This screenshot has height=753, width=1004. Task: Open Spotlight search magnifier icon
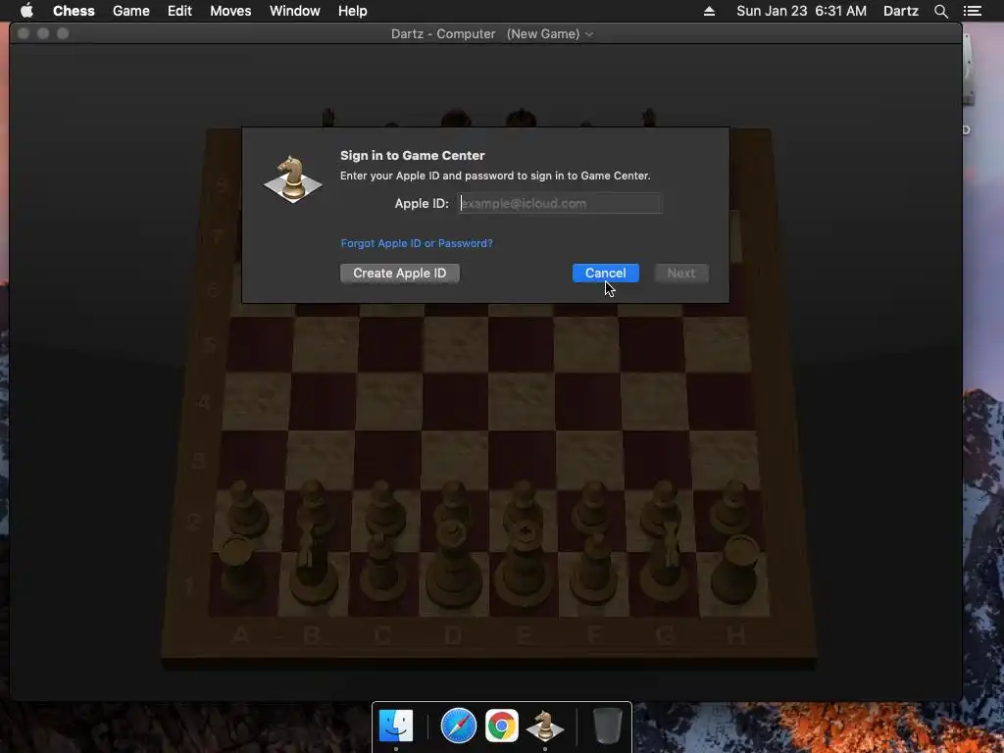[940, 11]
